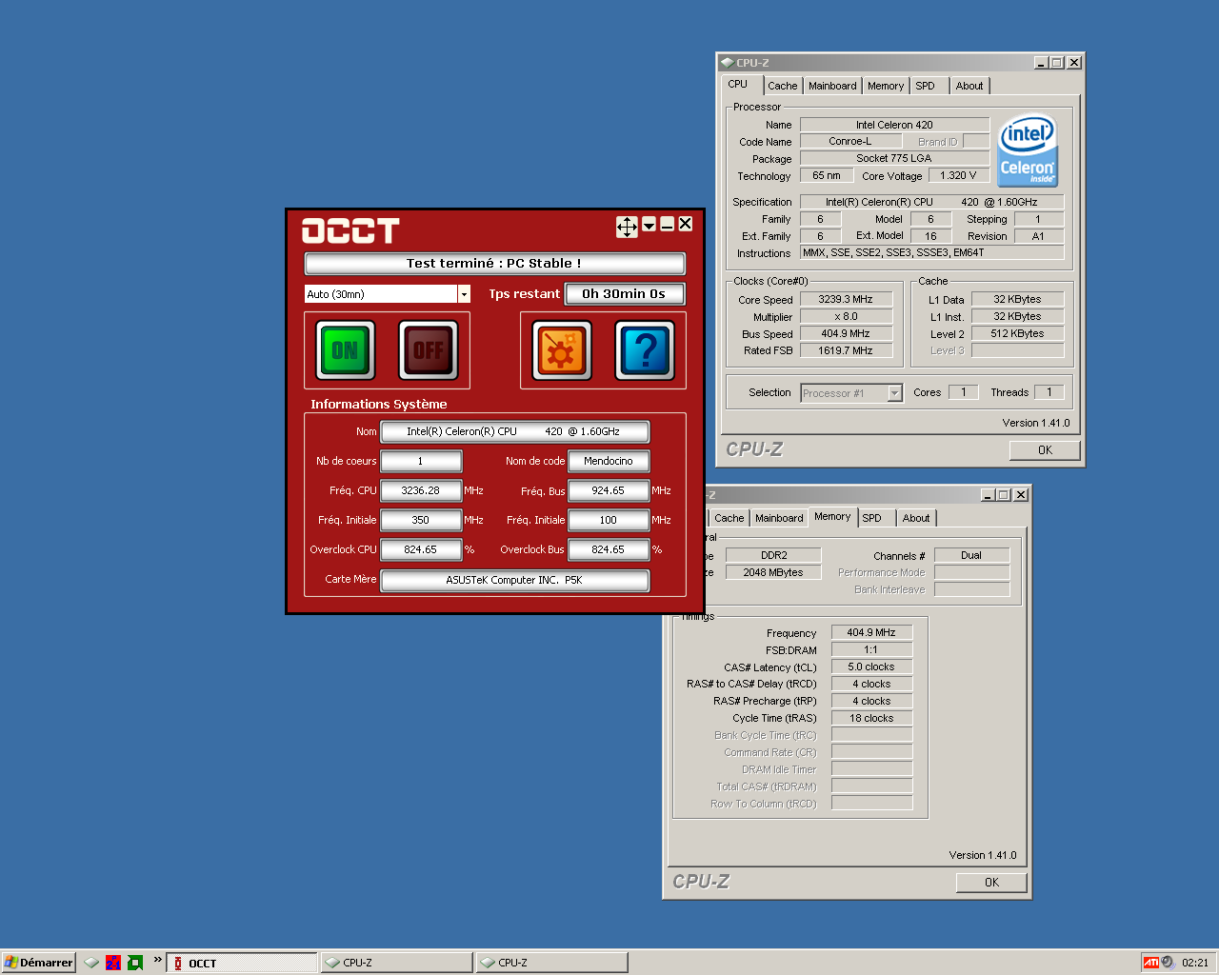The width and height of the screenshot is (1219, 975).
Task: Close the OCCT window with the X icon
Action: (x=686, y=224)
